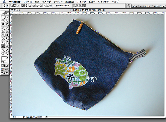The width and height of the screenshot is (166, 122).
Task: Select the Clone Stamp tool
Action: (3, 31)
